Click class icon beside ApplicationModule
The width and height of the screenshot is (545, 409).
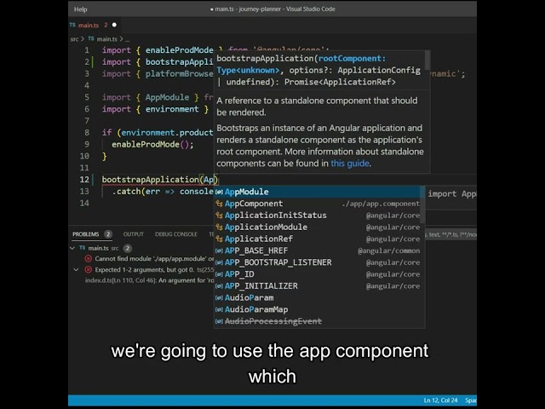(219, 228)
